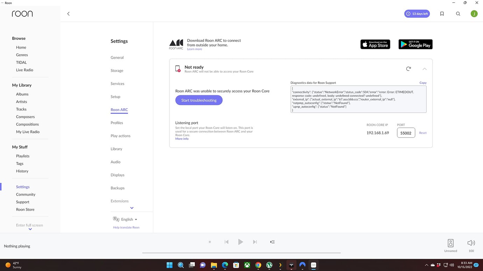Image resolution: width=483 pixels, height=271 pixels.
Task: Open Services settings tab
Action: click(117, 83)
